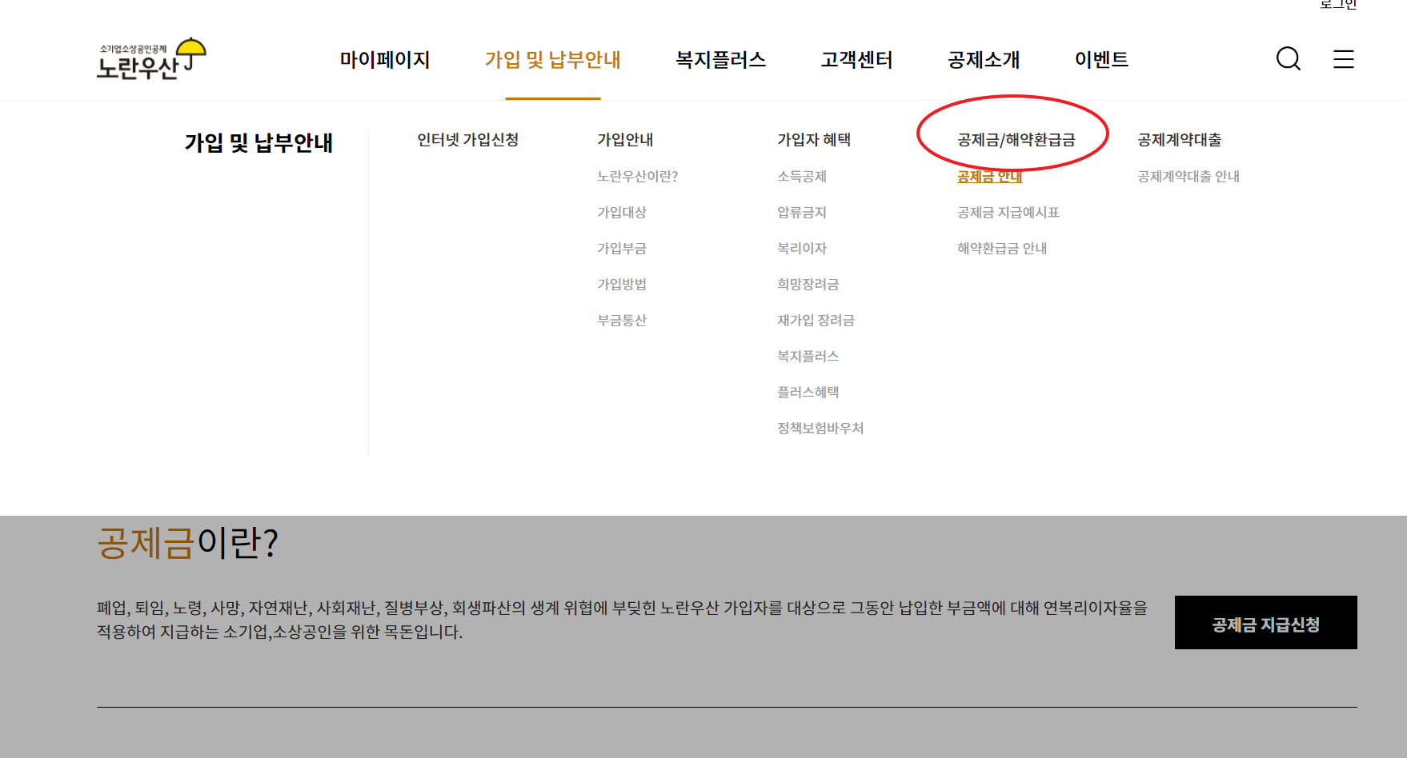
Task: Select the 가입 및 납부안내 menu
Action: click(553, 59)
